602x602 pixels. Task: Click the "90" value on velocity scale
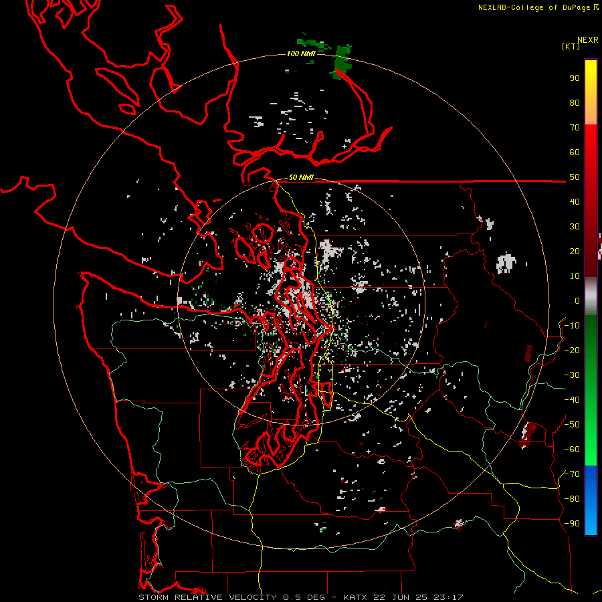point(575,78)
